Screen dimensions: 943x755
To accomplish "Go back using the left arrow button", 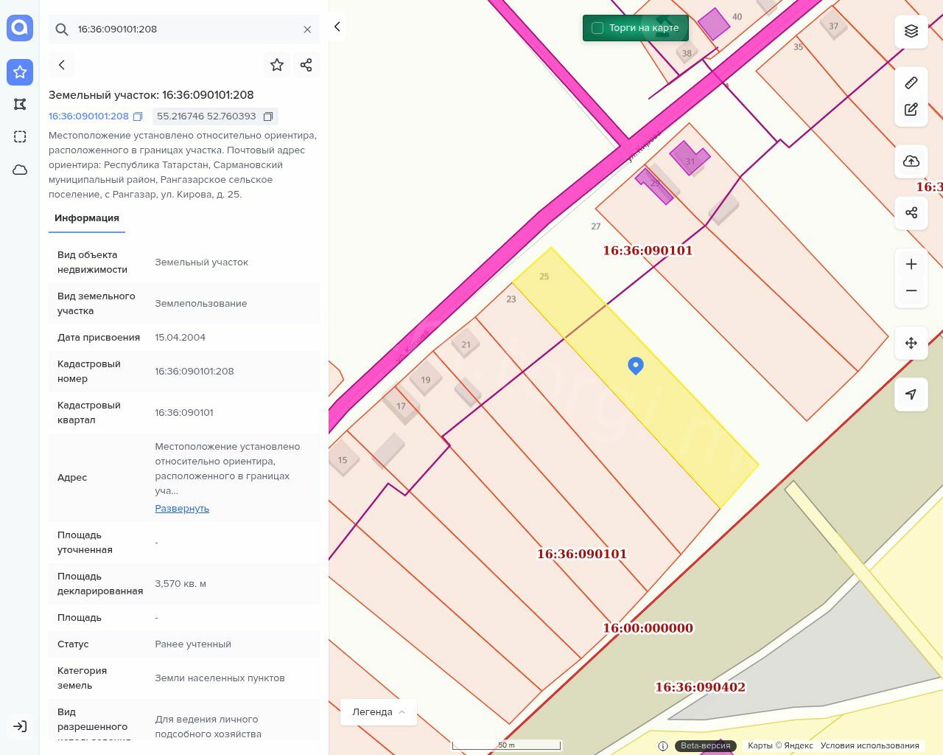I will [x=62, y=65].
